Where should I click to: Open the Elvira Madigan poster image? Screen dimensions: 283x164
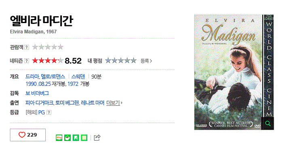tap(234, 72)
